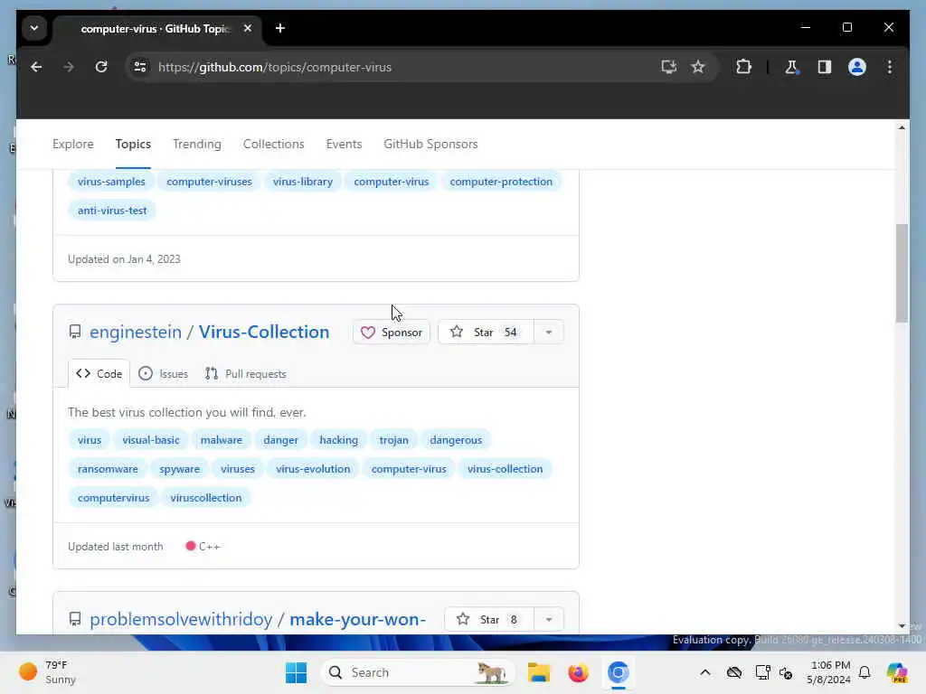926x694 pixels.
Task: Switch to Events section
Action: 344,144
